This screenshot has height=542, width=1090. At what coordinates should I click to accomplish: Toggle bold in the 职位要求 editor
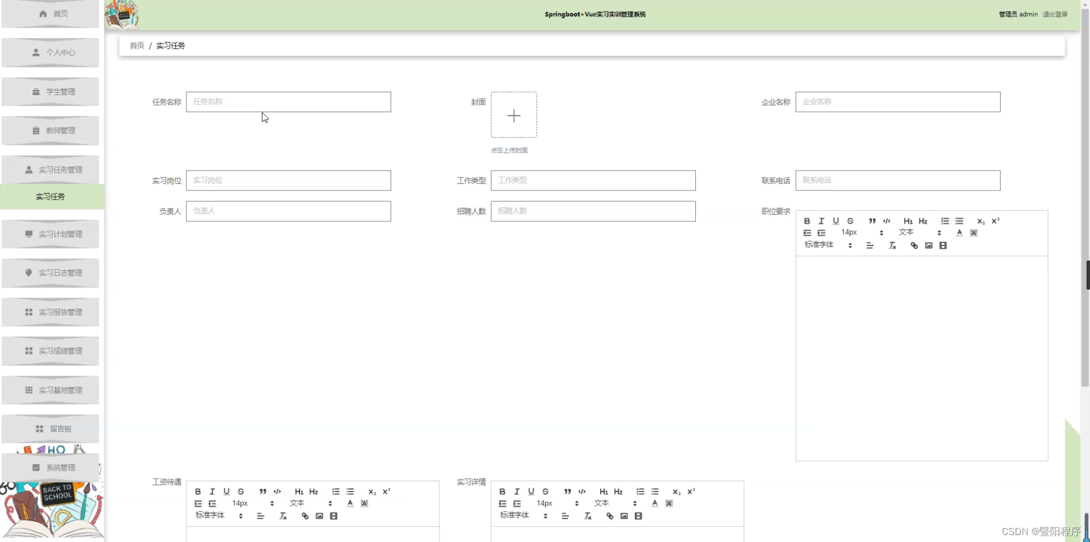point(807,221)
